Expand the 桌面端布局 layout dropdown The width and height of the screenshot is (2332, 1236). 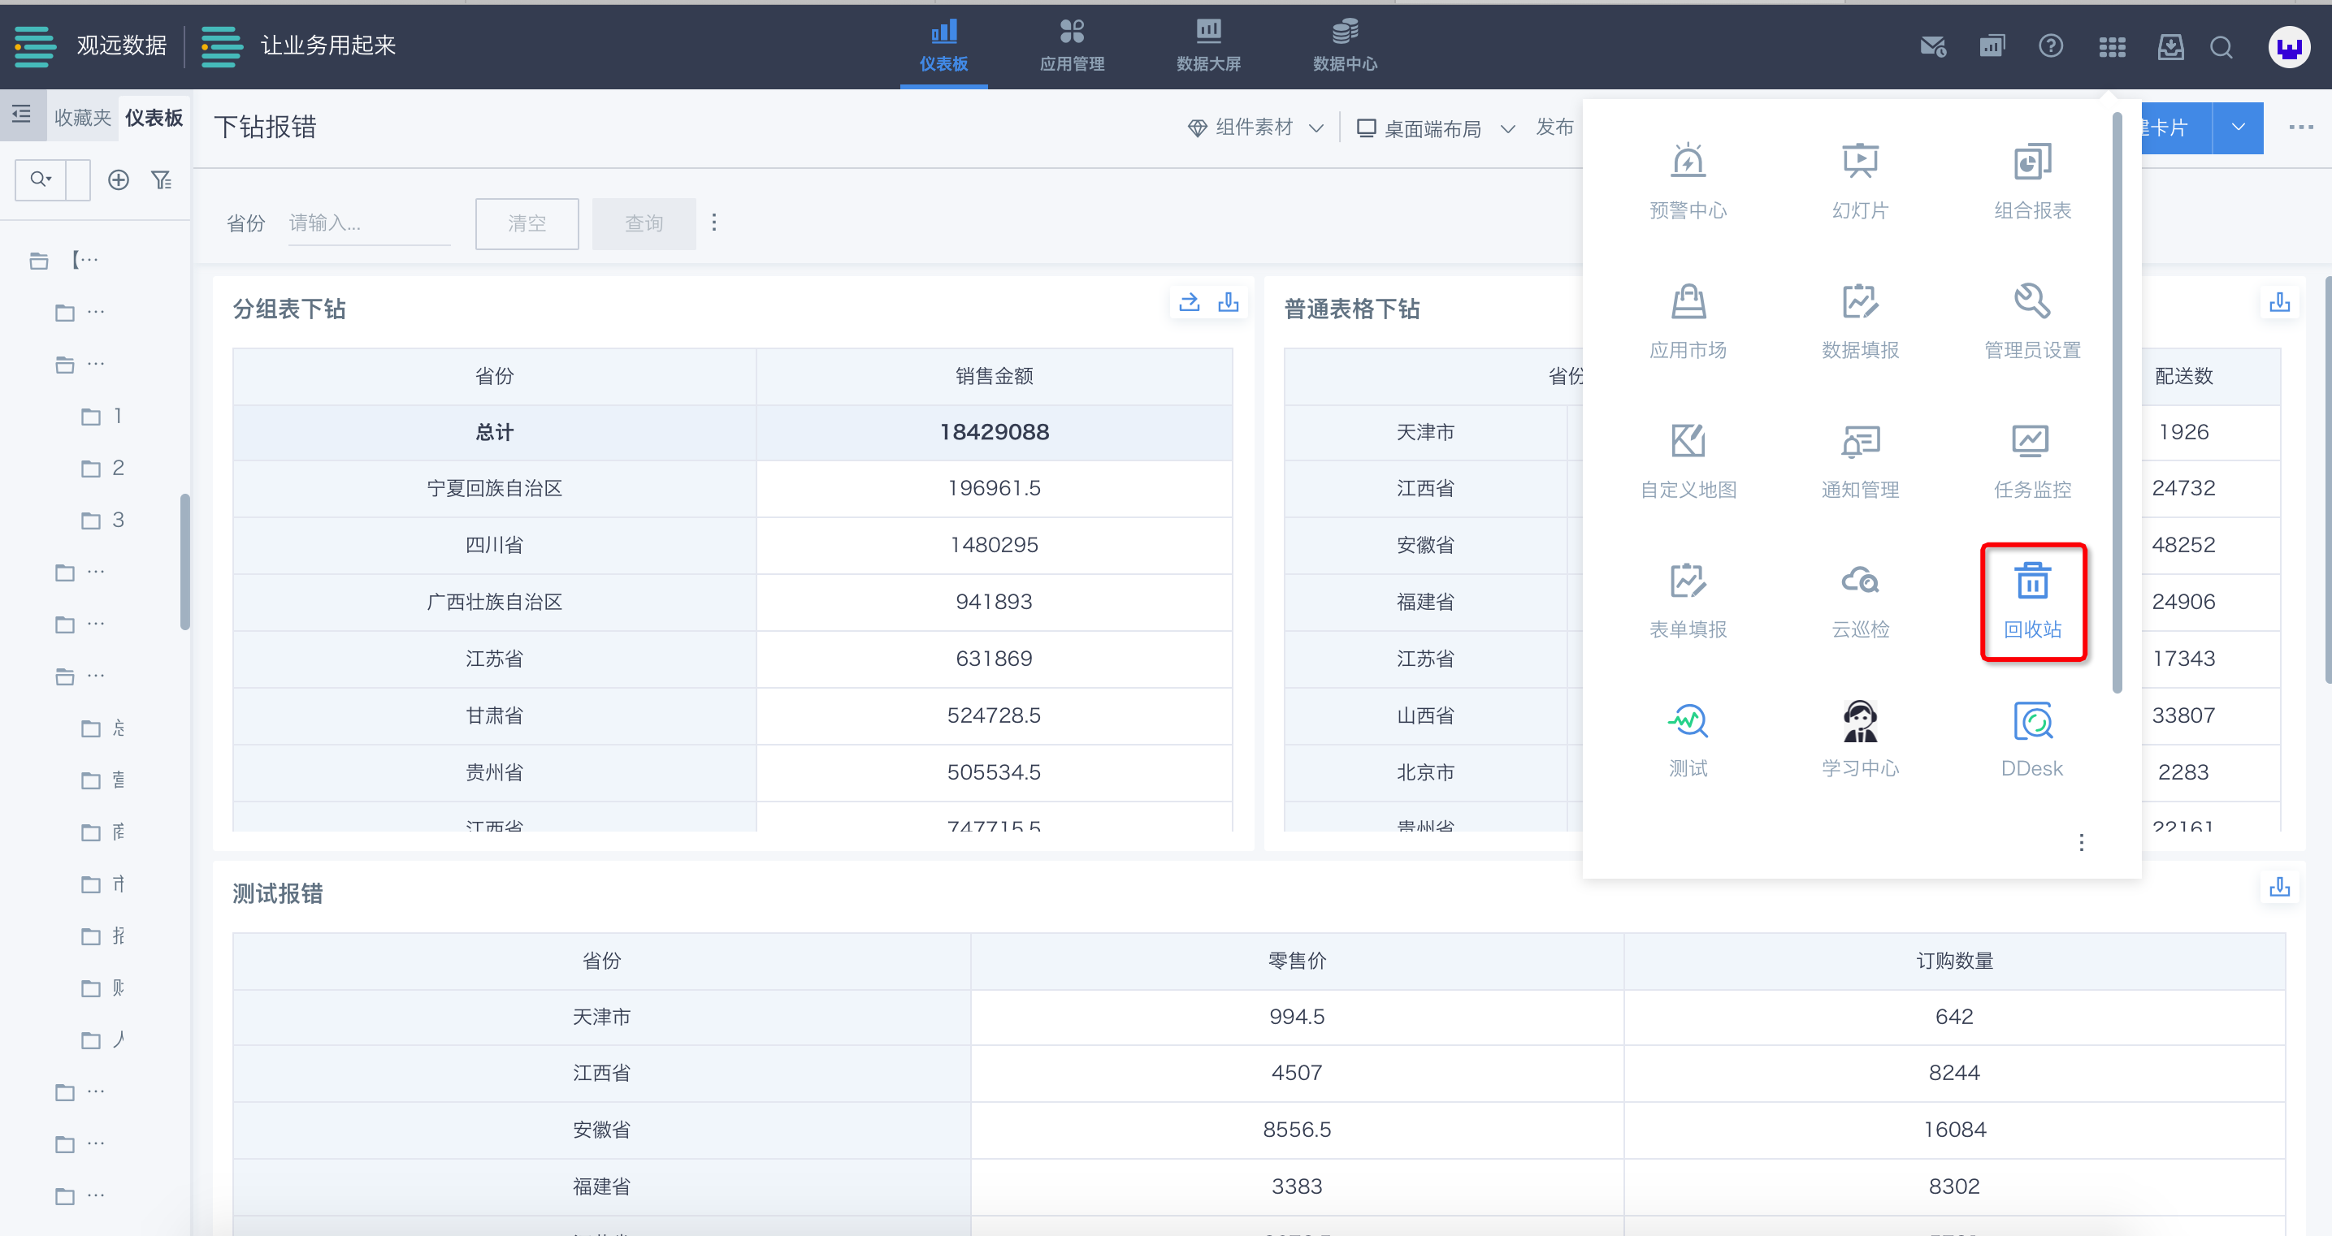pyautogui.click(x=1435, y=128)
